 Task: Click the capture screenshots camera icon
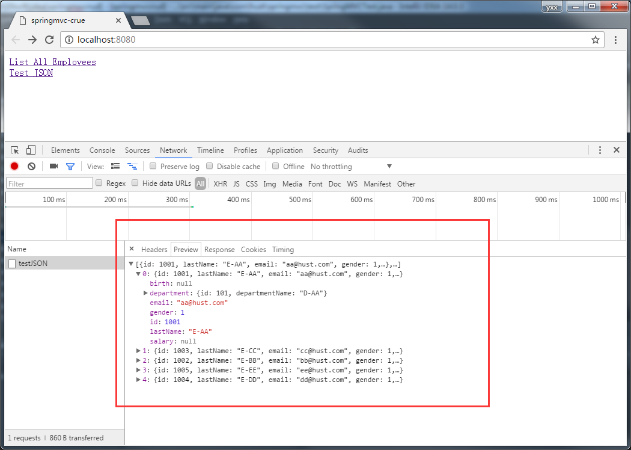[x=53, y=166]
